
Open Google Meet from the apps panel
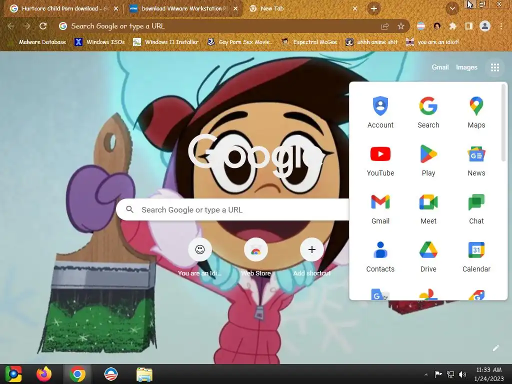(x=428, y=208)
